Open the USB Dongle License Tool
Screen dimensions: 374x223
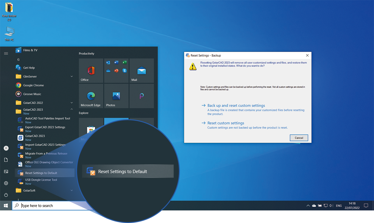tap(45, 181)
